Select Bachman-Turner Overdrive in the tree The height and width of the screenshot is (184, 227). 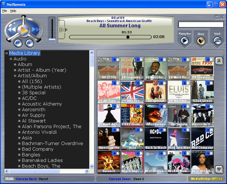(x=52, y=144)
